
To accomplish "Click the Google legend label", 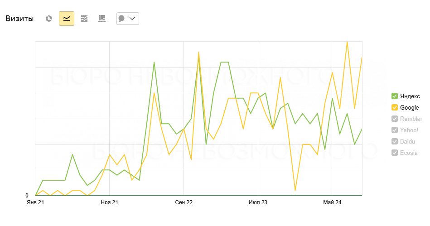I will tap(409, 107).
